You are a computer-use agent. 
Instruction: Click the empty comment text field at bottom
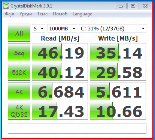pos(77,128)
